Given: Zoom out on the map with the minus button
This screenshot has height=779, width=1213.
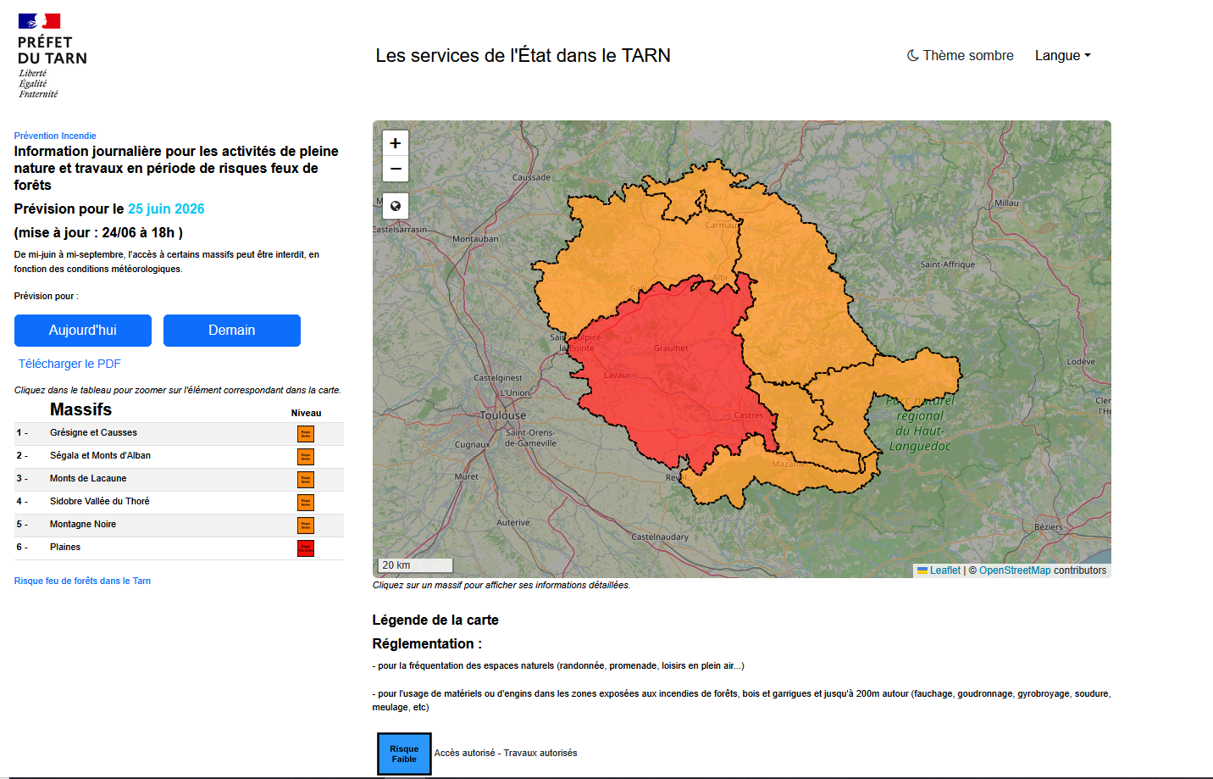Looking at the screenshot, I should [396, 169].
